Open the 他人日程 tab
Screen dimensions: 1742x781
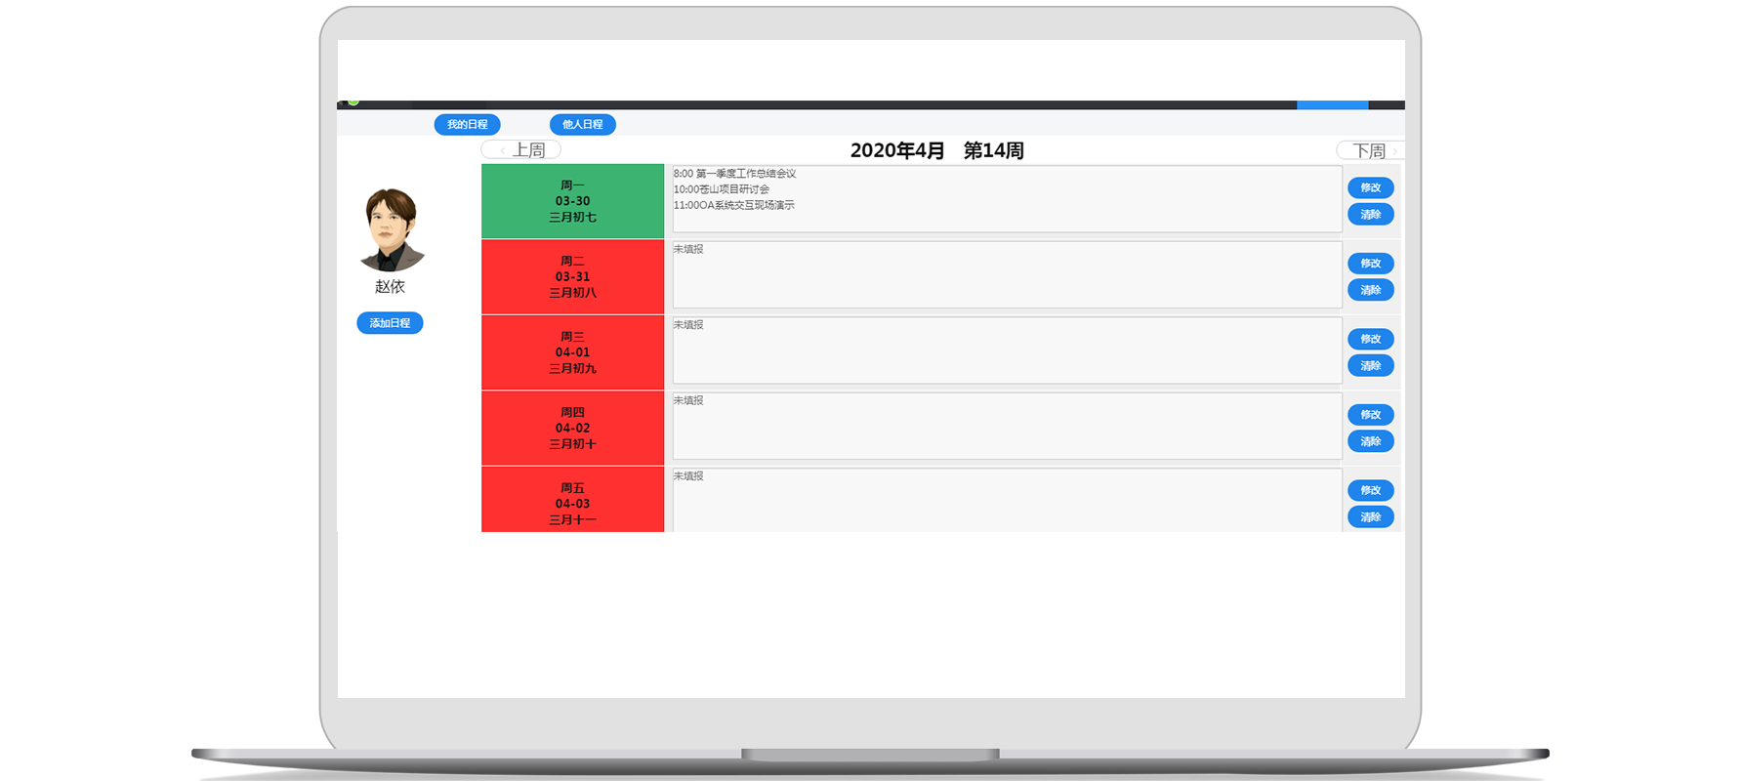point(582,124)
